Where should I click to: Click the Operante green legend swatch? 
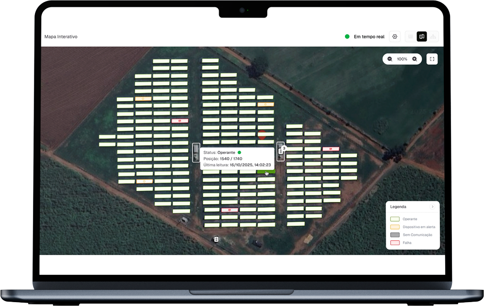pyautogui.click(x=395, y=219)
